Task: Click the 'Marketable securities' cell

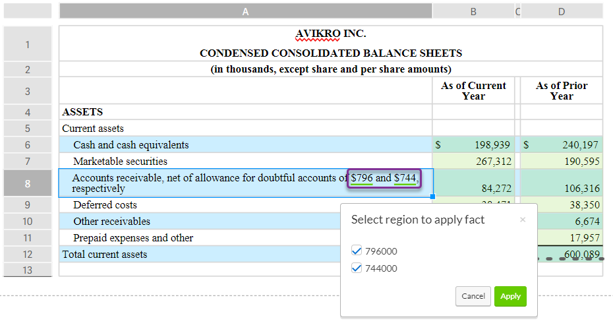Action: pos(245,162)
